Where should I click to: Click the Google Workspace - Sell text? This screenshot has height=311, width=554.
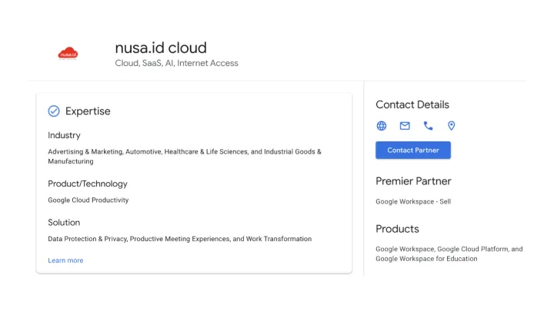click(413, 201)
